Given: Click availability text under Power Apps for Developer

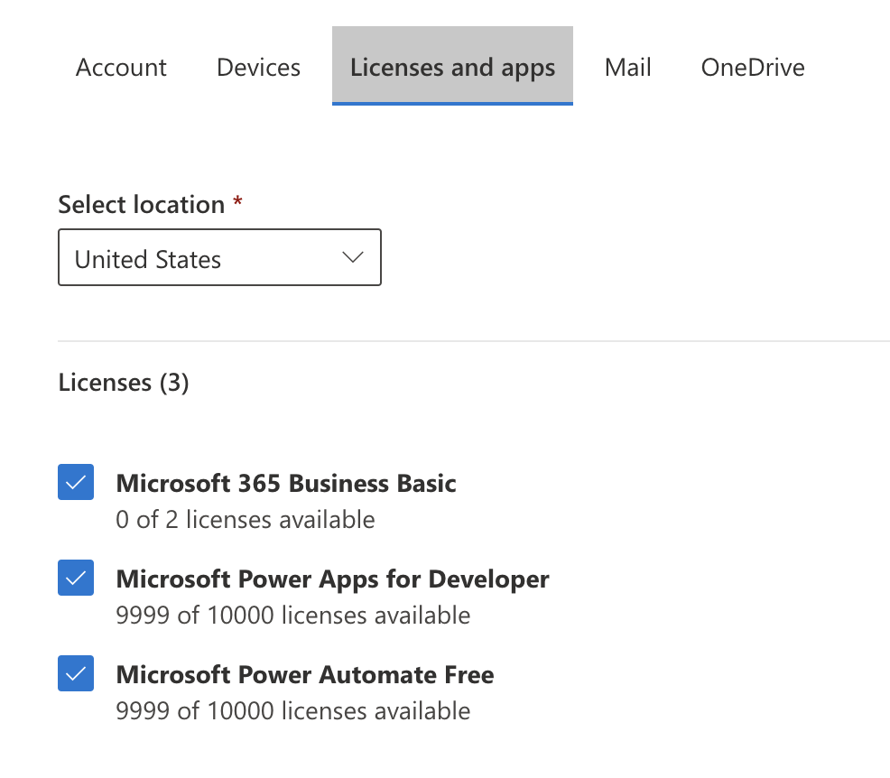Looking at the screenshot, I should [292, 616].
